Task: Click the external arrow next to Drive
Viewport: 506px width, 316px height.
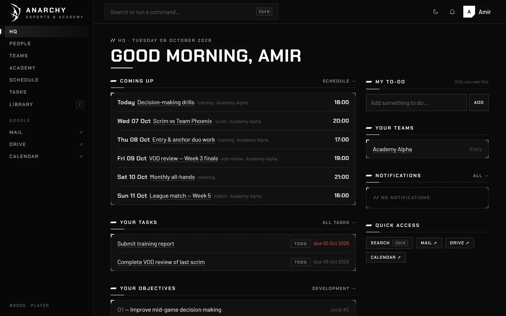Action: (x=81, y=144)
